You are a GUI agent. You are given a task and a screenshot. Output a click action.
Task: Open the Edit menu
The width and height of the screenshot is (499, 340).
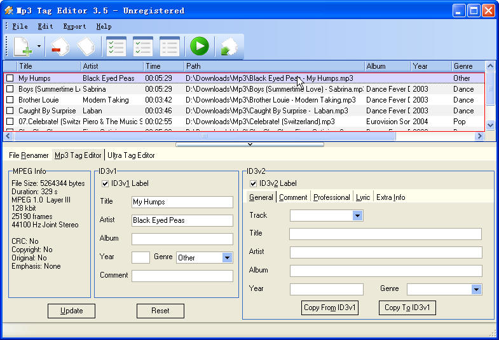pos(45,27)
